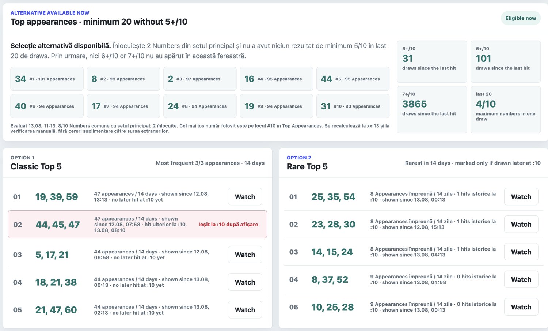Click the 19, 39, 59 numbers text
The width and height of the screenshot is (548, 331).
[x=57, y=197]
